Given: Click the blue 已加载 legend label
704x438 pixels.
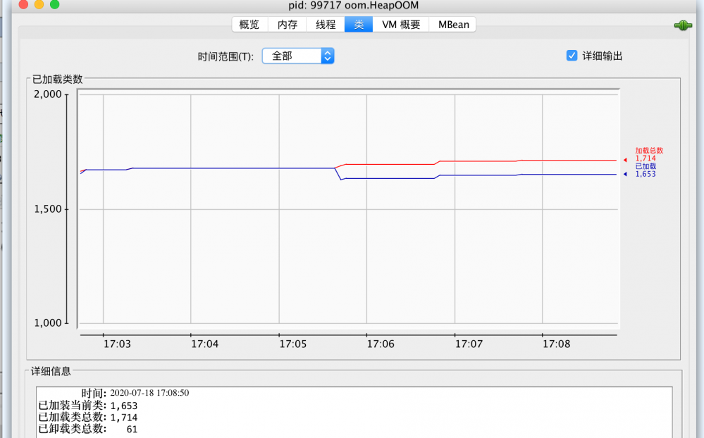Looking at the screenshot, I should (646, 166).
